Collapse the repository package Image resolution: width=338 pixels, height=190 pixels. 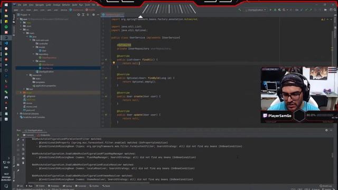(x=34, y=54)
